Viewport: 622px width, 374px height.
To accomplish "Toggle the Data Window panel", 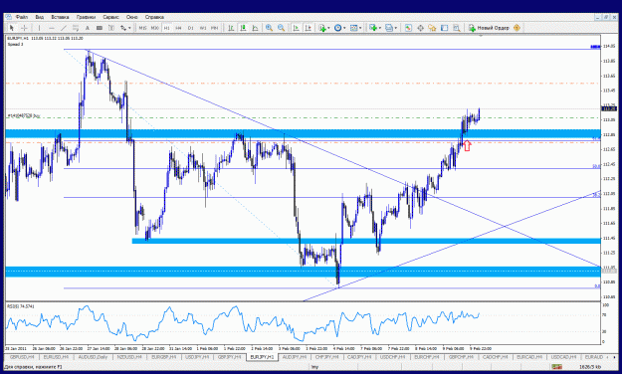I will pos(420,28).
